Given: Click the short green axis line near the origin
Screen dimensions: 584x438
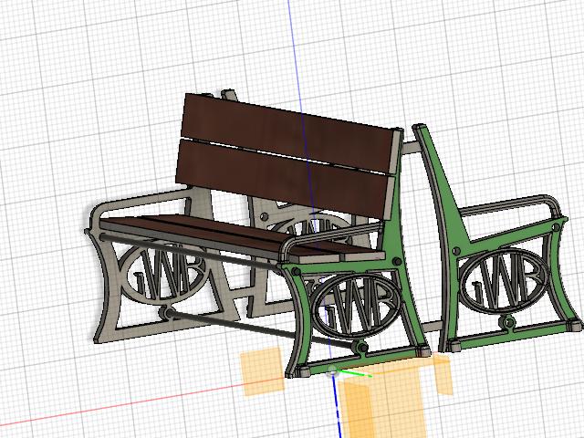Looking at the screenshot, I should pos(357,373).
